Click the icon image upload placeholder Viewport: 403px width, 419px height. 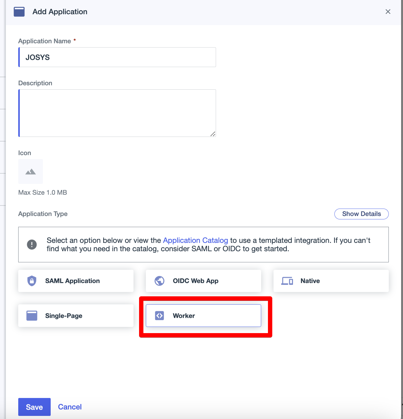pos(31,171)
